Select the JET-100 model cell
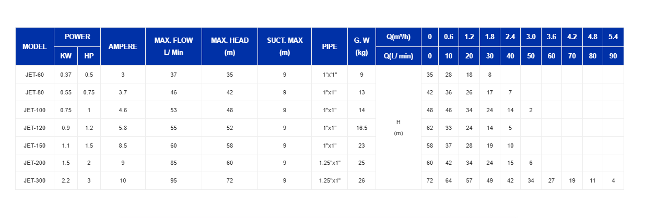 (34, 110)
